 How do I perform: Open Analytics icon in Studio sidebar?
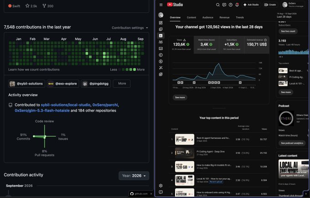point(161,36)
